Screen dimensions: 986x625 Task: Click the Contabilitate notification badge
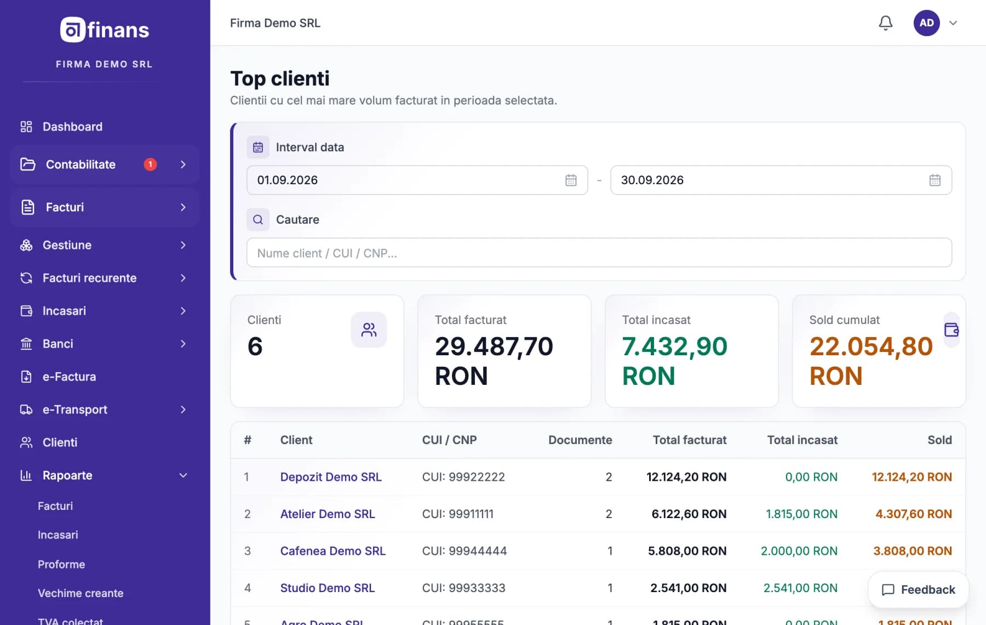pos(150,164)
